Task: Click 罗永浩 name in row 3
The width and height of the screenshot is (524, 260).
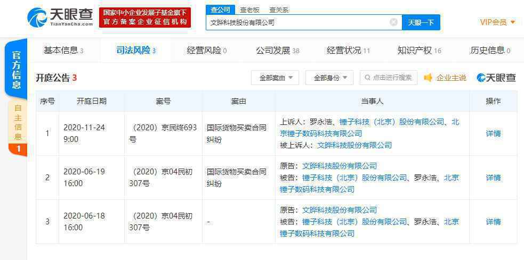Action: 425,221
